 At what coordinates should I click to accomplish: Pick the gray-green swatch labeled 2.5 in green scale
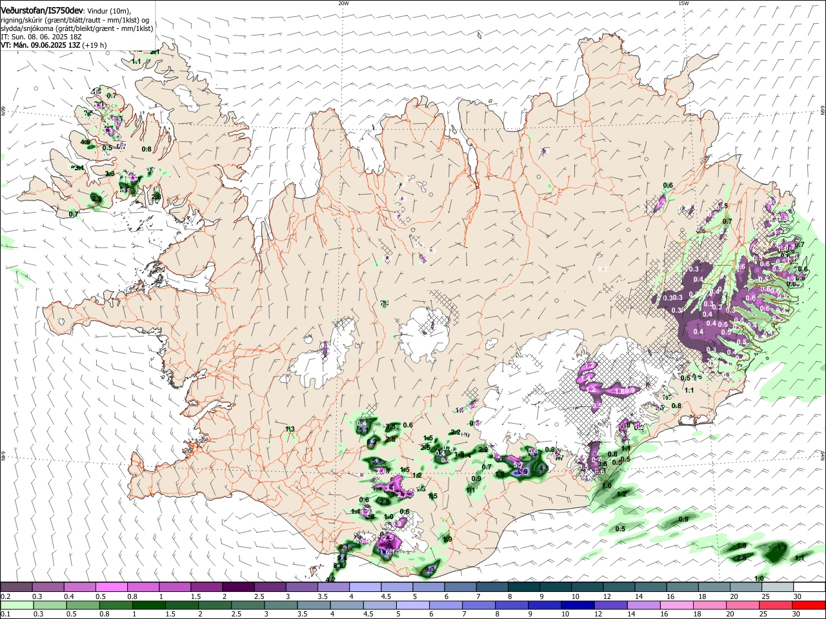click(248, 605)
